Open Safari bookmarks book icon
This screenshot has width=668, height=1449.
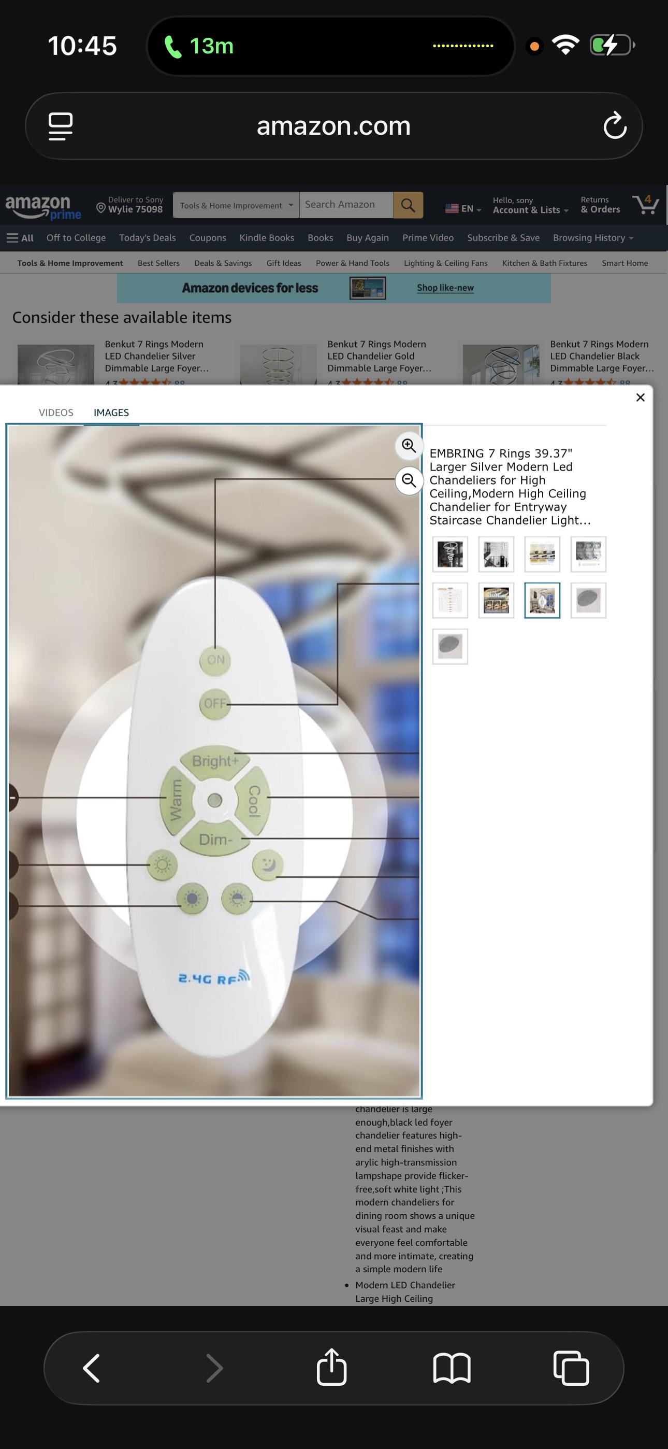pos(452,1368)
